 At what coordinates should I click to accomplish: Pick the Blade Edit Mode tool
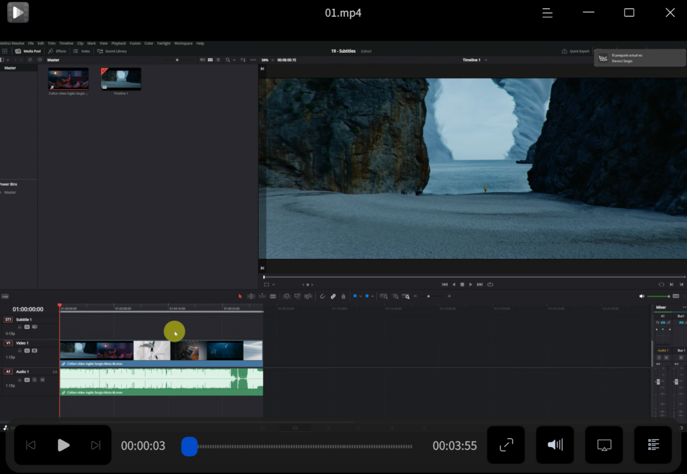tap(273, 297)
